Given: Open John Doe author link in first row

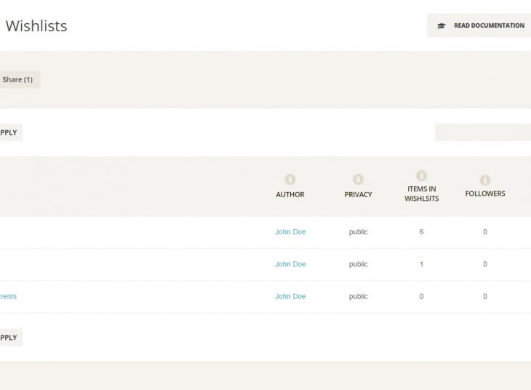Looking at the screenshot, I should [x=290, y=232].
